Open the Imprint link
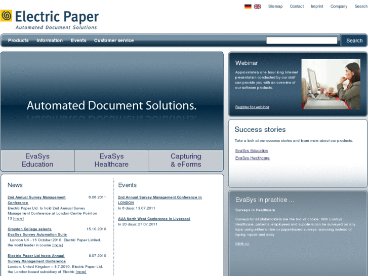Screen dimensions: 368x276 [x=317, y=7]
